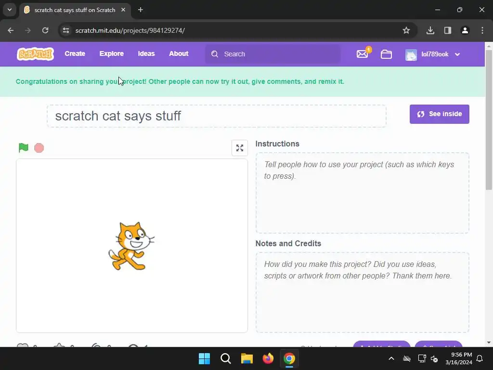Open the My Stuff folder icon
This screenshot has width=493, height=370.
[386, 54]
